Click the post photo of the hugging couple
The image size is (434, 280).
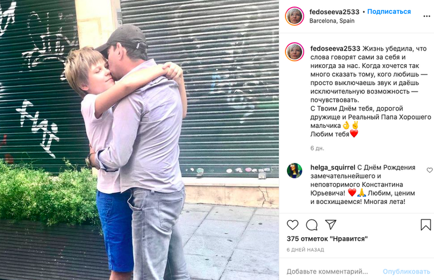[x=140, y=140]
